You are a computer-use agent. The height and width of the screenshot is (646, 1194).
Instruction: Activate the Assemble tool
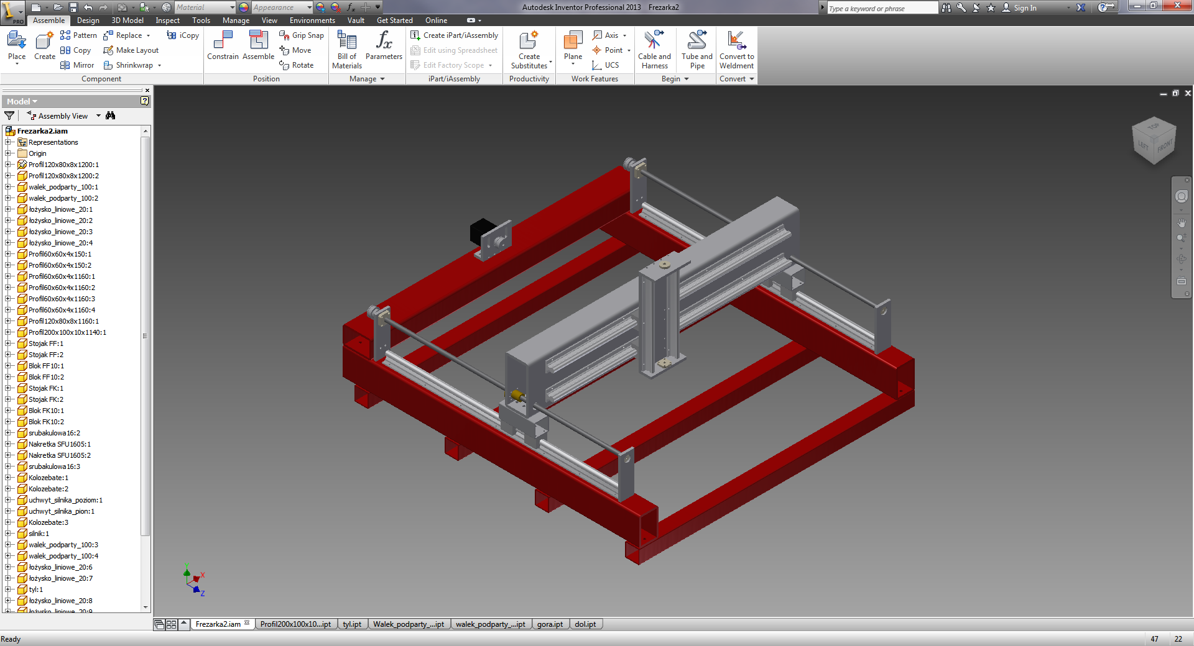[258, 45]
